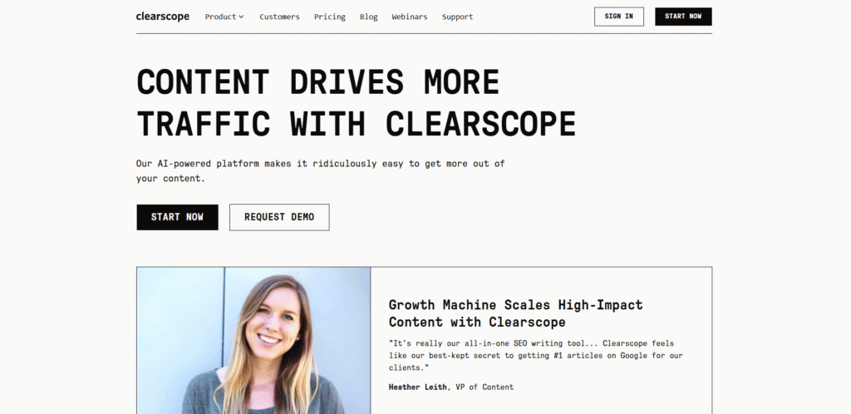Open the Webinars page
This screenshot has height=414, width=851.
pos(409,17)
